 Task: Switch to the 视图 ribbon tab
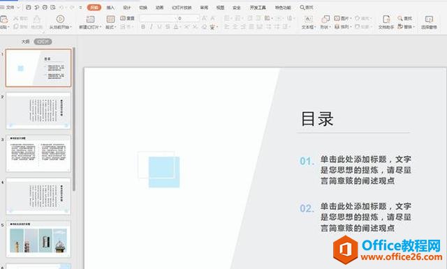pyautogui.click(x=221, y=8)
